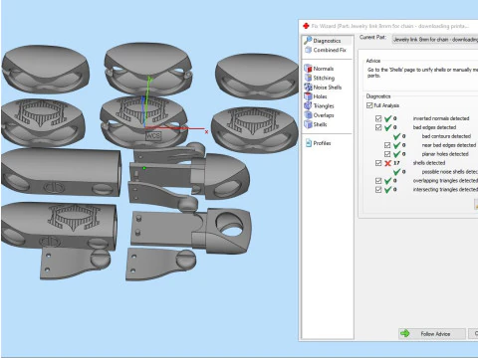Open the Noise Shells page
Viewport: 478px width, 358px height.
click(327, 88)
